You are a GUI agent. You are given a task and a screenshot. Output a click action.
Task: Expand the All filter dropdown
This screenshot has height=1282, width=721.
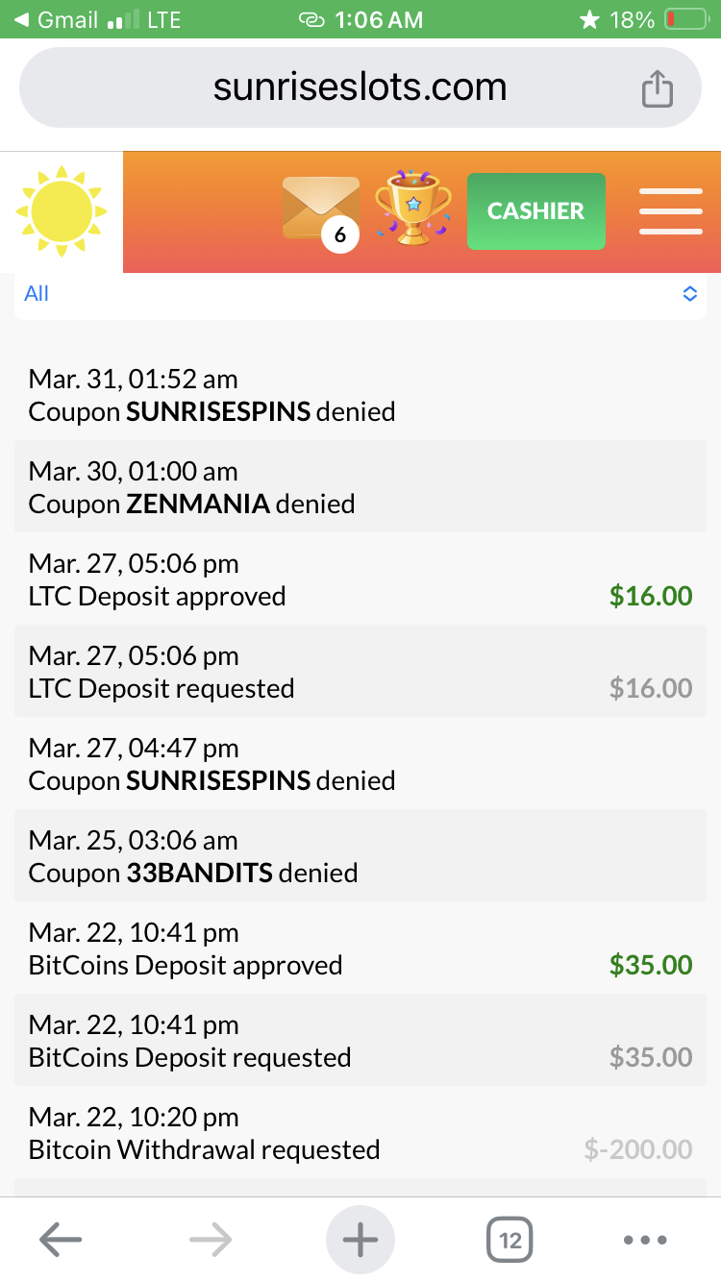pos(360,294)
